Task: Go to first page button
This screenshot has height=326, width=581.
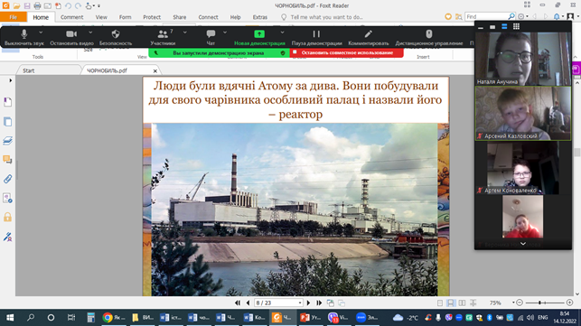Action: click(238, 303)
